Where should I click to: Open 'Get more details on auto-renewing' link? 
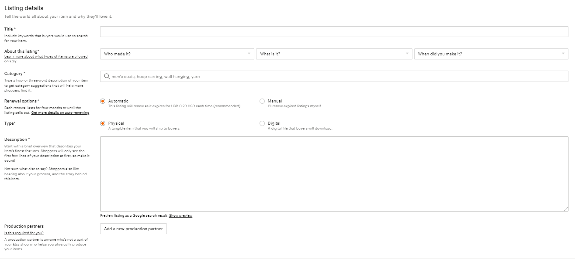click(x=60, y=112)
